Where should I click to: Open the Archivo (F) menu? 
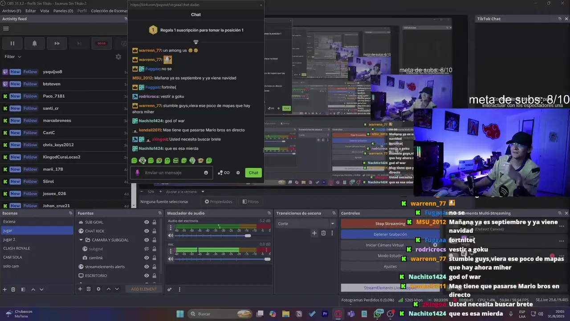pos(12,11)
